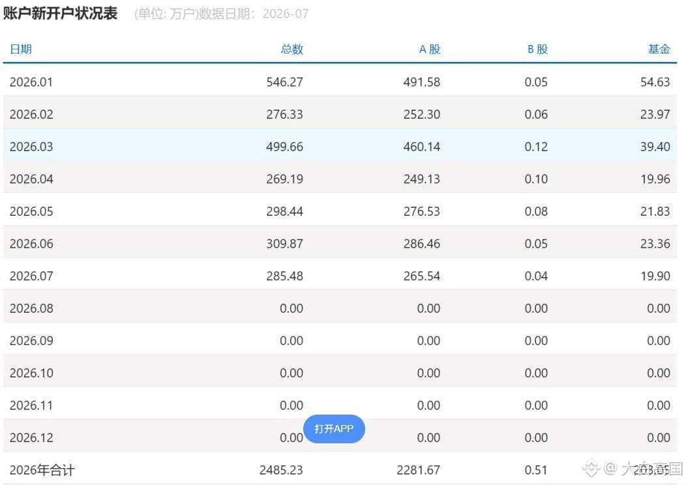Click total value 269.19
The width and height of the screenshot is (688, 485).
click(284, 179)
